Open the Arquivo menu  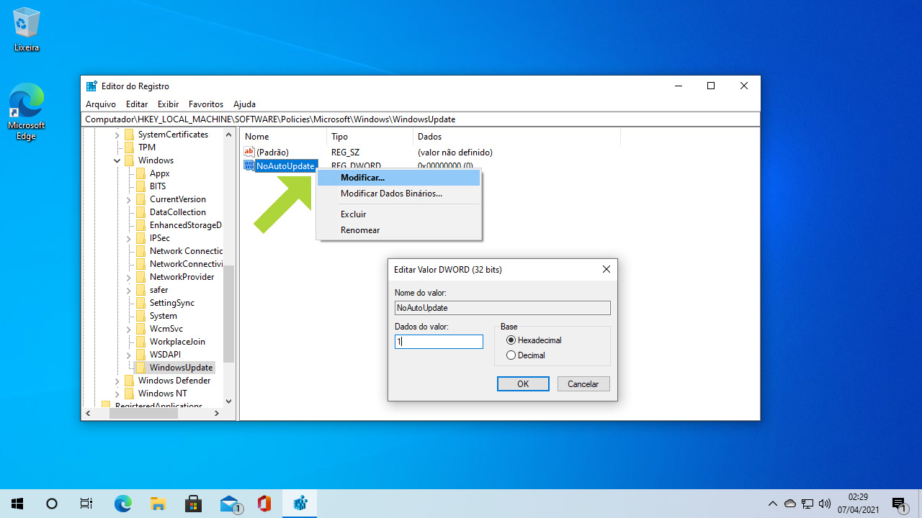(x=101, y=104)
